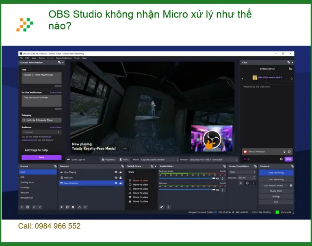Toggle visibility of Now Playing source
312x246 pixels.
click(x=116, y=172)
